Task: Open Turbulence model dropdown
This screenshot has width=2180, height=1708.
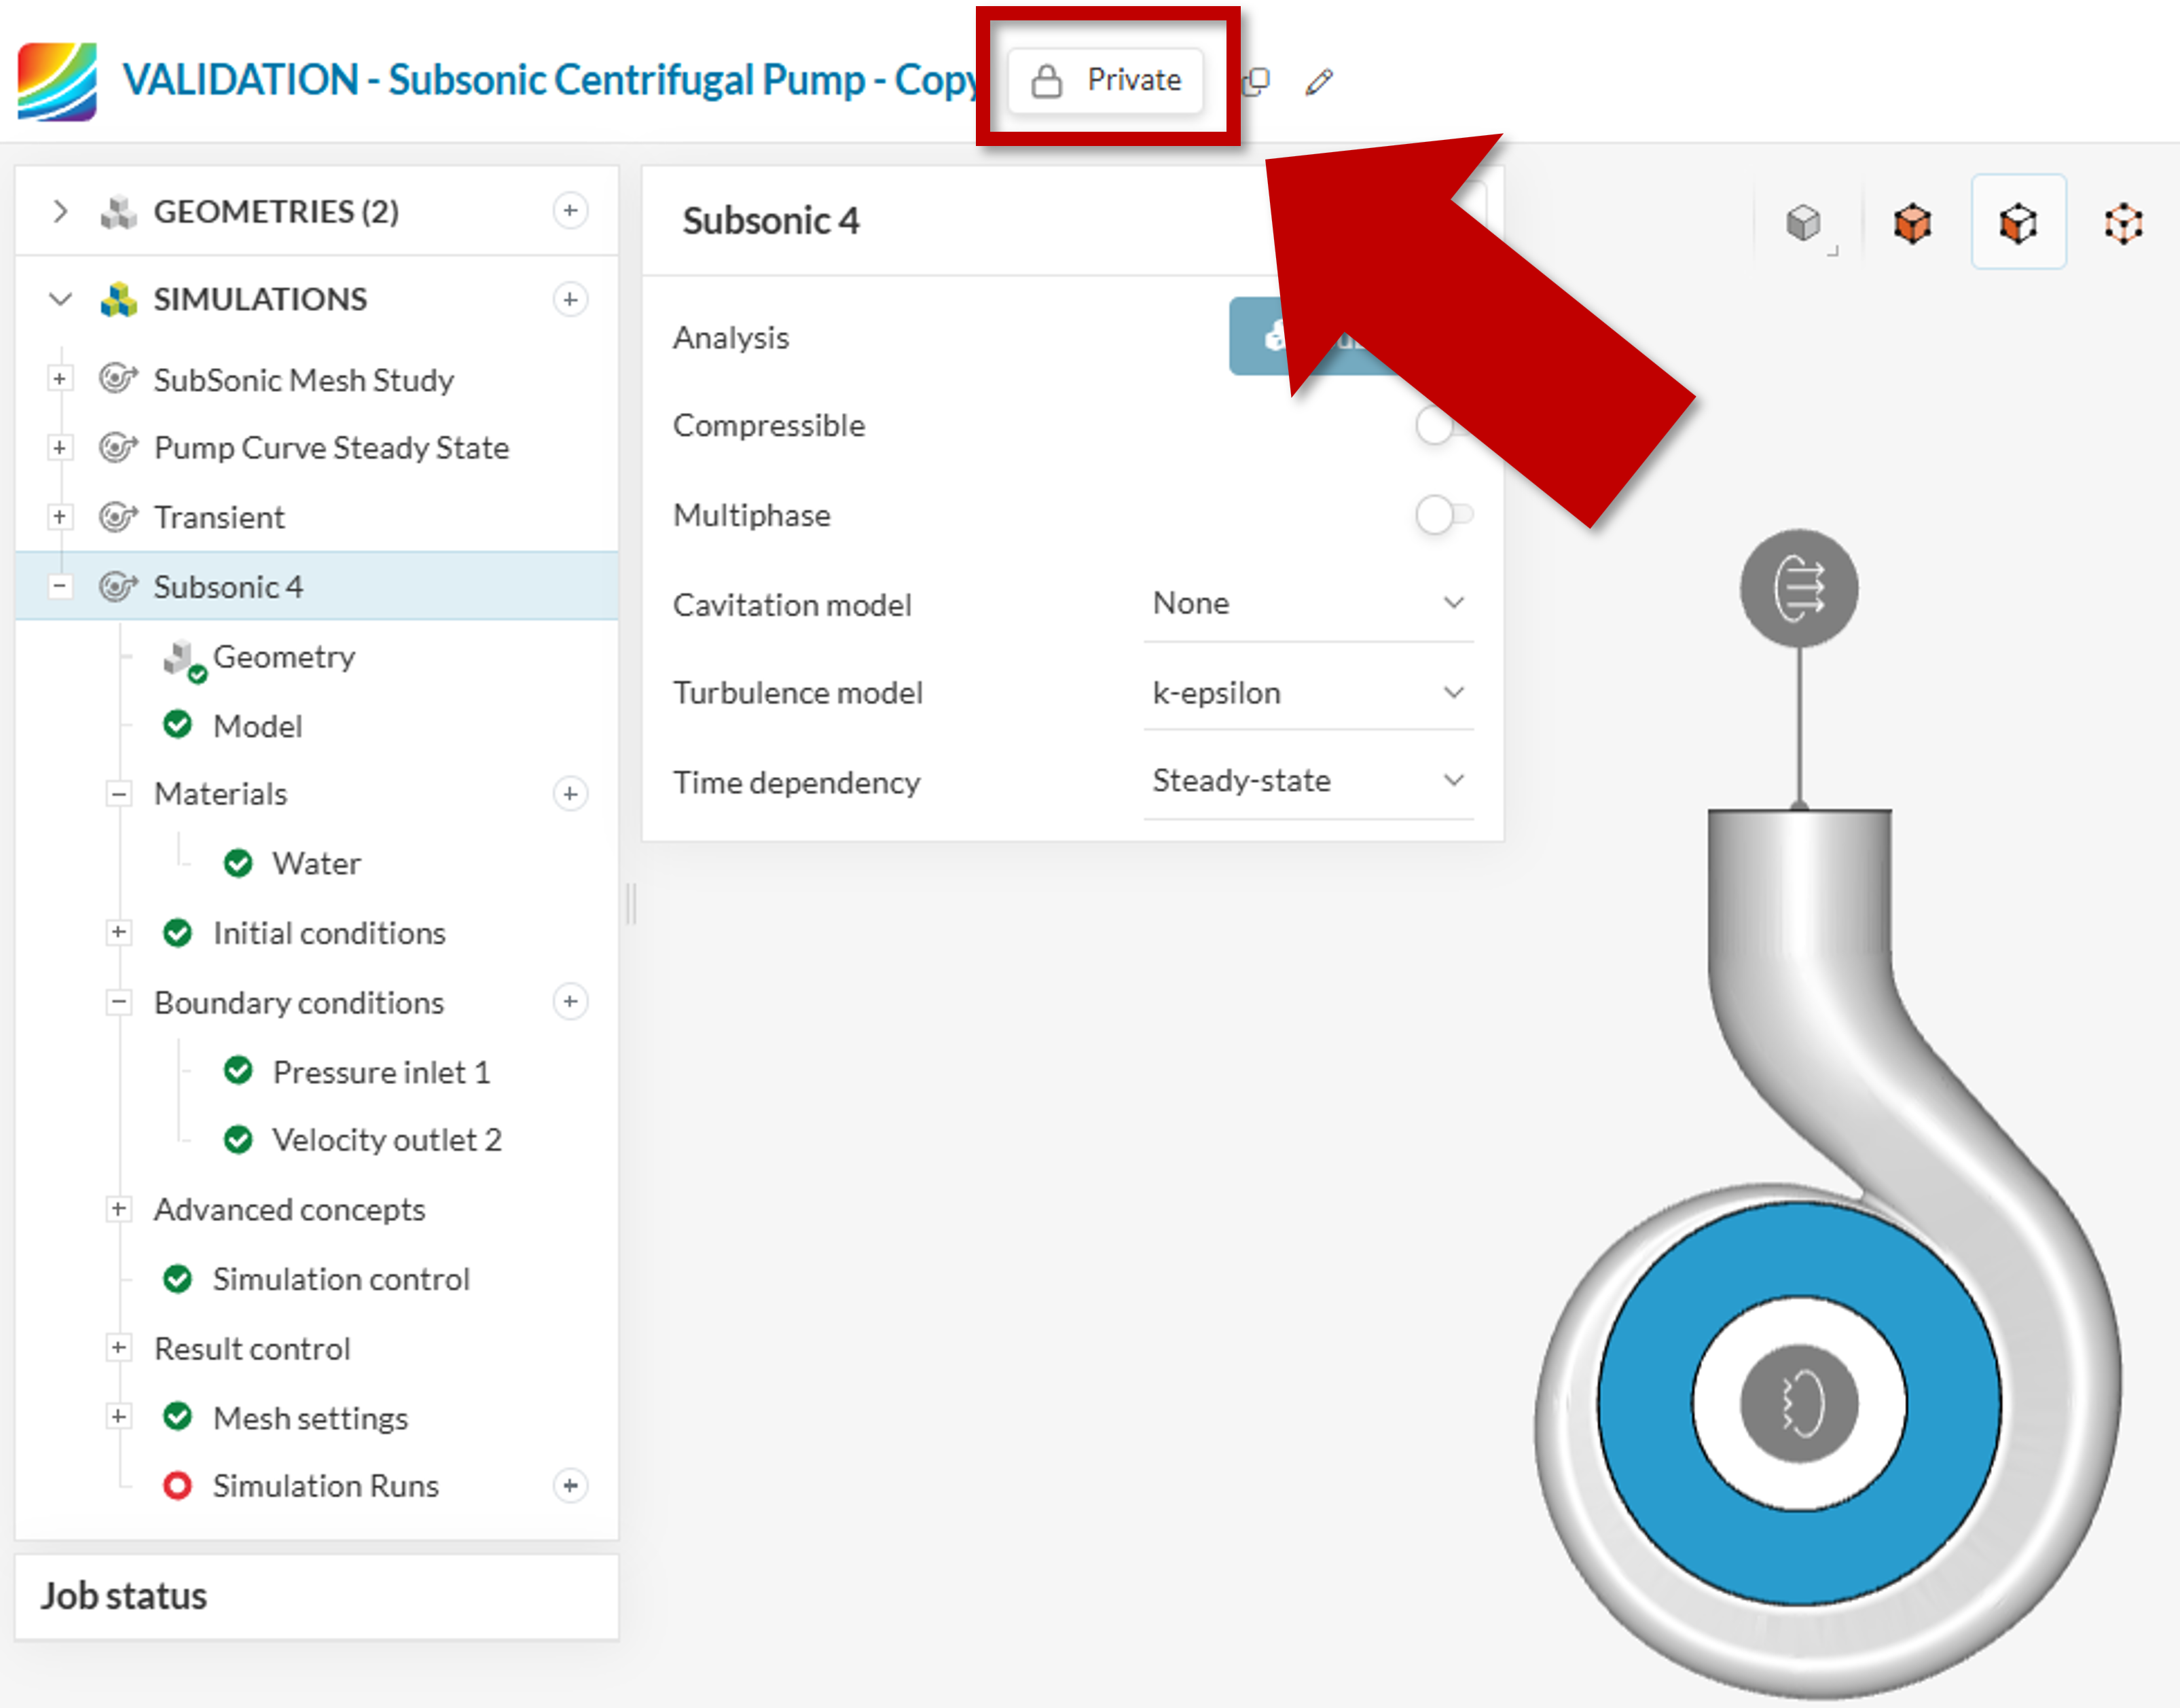Action: click(1308, 693)
